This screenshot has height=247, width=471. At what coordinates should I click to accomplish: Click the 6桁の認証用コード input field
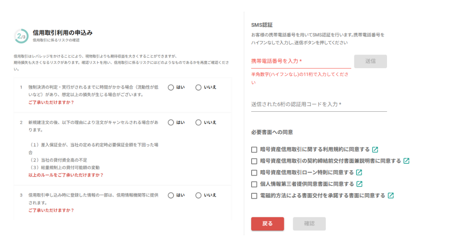[319, 104]
